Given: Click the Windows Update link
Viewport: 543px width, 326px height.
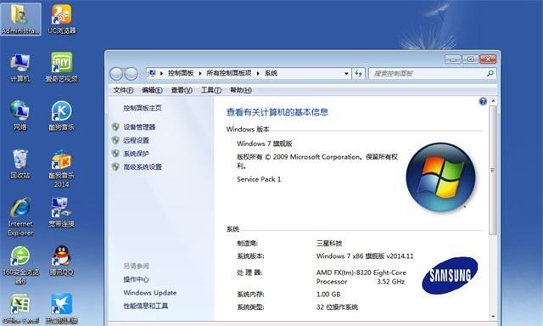Looking at the screenshot, I should click(x=150, y=293).
